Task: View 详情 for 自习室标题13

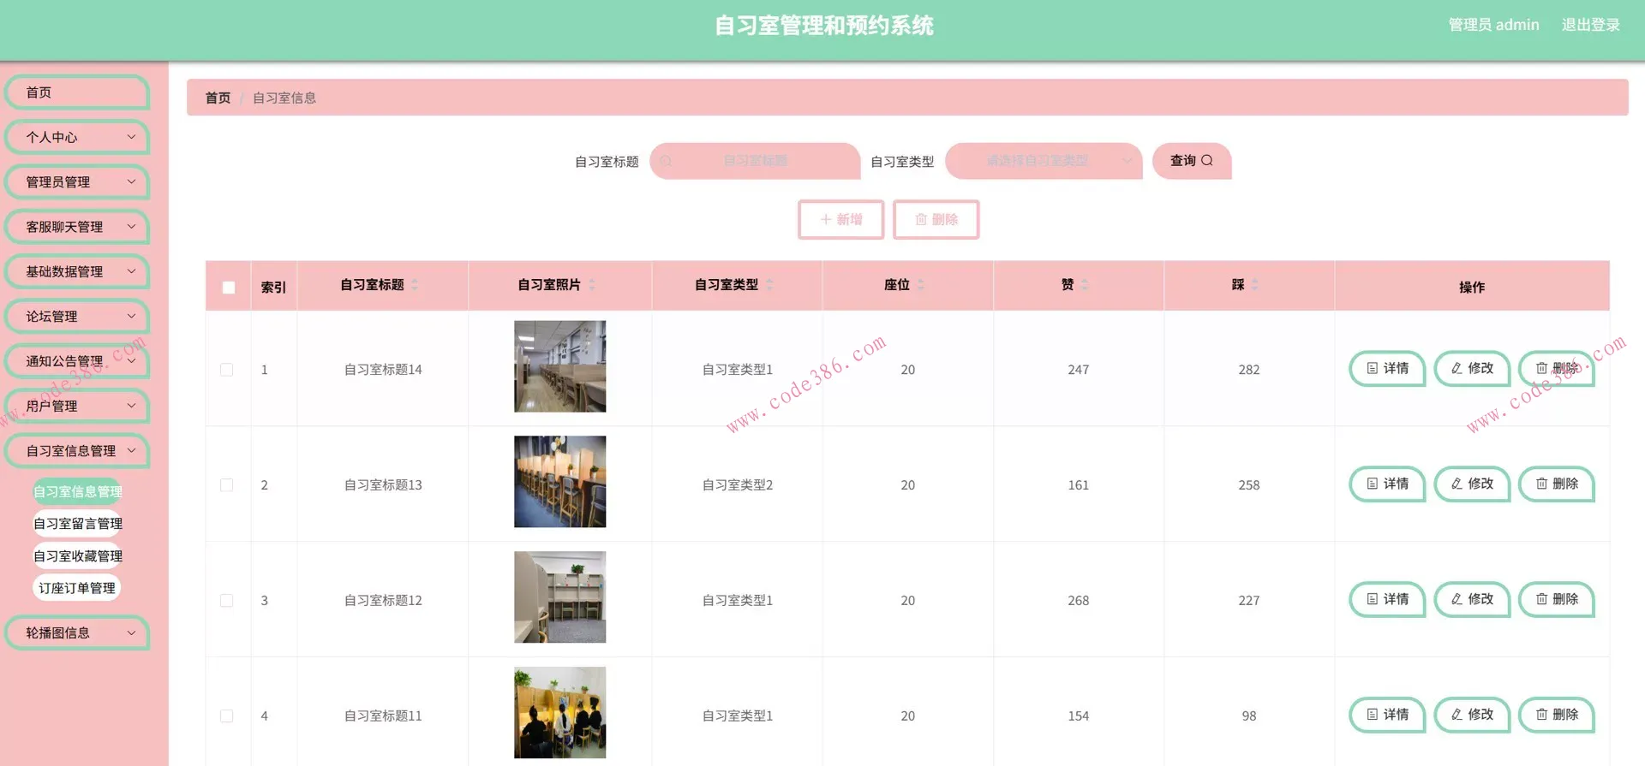Action: pyautogui.click(x=1387, y=484)
